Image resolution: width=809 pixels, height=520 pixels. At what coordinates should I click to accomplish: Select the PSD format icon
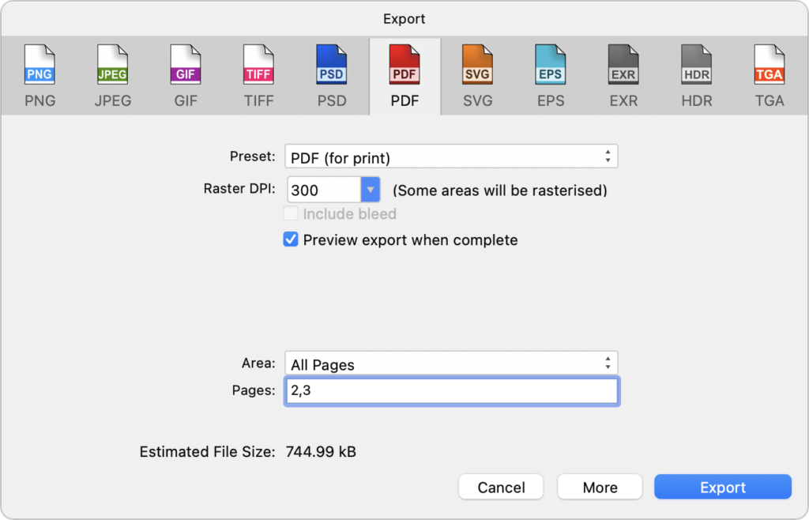331,76
